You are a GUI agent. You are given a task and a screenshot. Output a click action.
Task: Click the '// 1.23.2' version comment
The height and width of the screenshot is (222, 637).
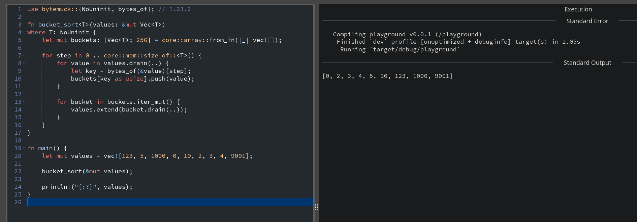pos(174,9)
